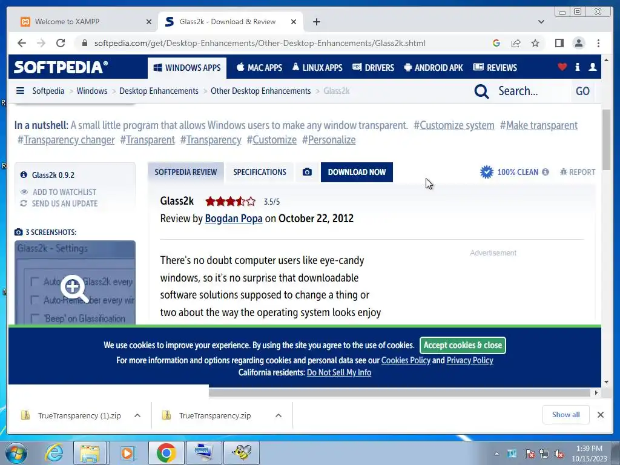Click Show all downloads
620x465 pixels.
tap(566, 415)
